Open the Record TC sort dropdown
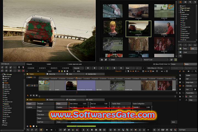 click(156, 60)
